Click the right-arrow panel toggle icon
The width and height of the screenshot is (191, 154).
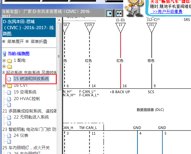click(x=110, y=13)
